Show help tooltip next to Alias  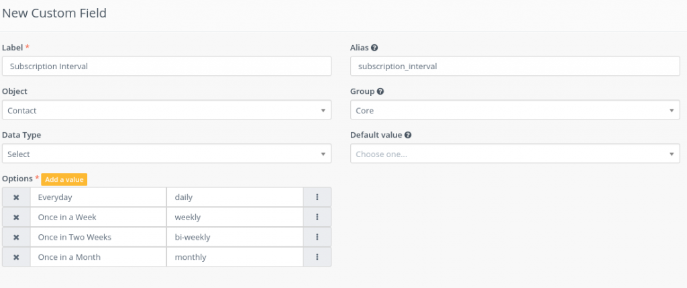pos(374,48)
